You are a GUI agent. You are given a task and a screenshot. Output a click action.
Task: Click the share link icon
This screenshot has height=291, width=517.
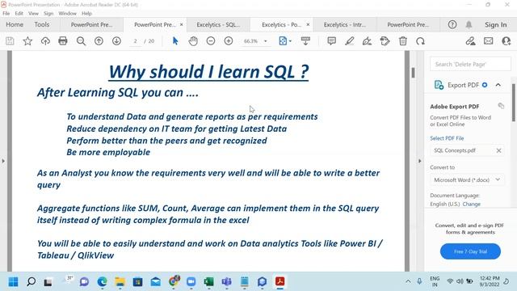(470, 41)
